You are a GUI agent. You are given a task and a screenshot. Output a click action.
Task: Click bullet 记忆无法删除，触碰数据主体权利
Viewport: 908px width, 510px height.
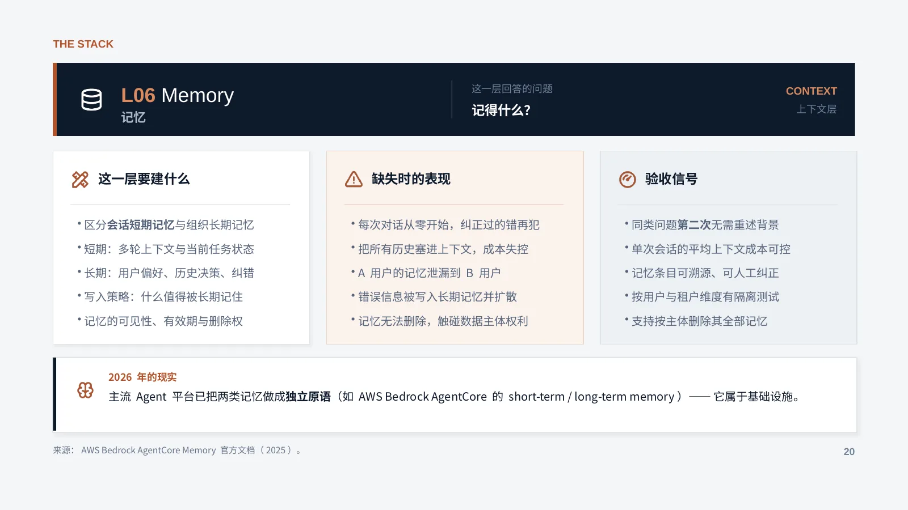pos(439,321)
